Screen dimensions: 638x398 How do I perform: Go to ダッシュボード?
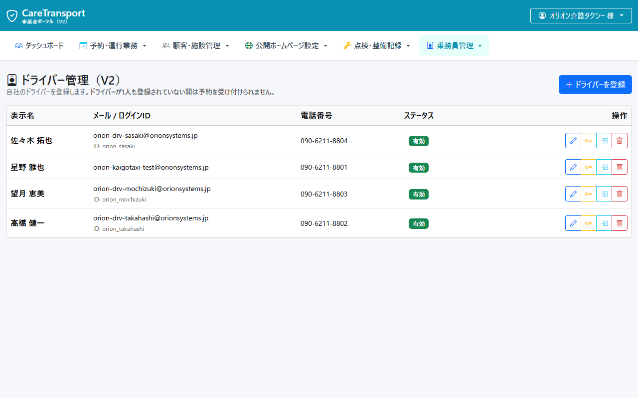[39, 46]
